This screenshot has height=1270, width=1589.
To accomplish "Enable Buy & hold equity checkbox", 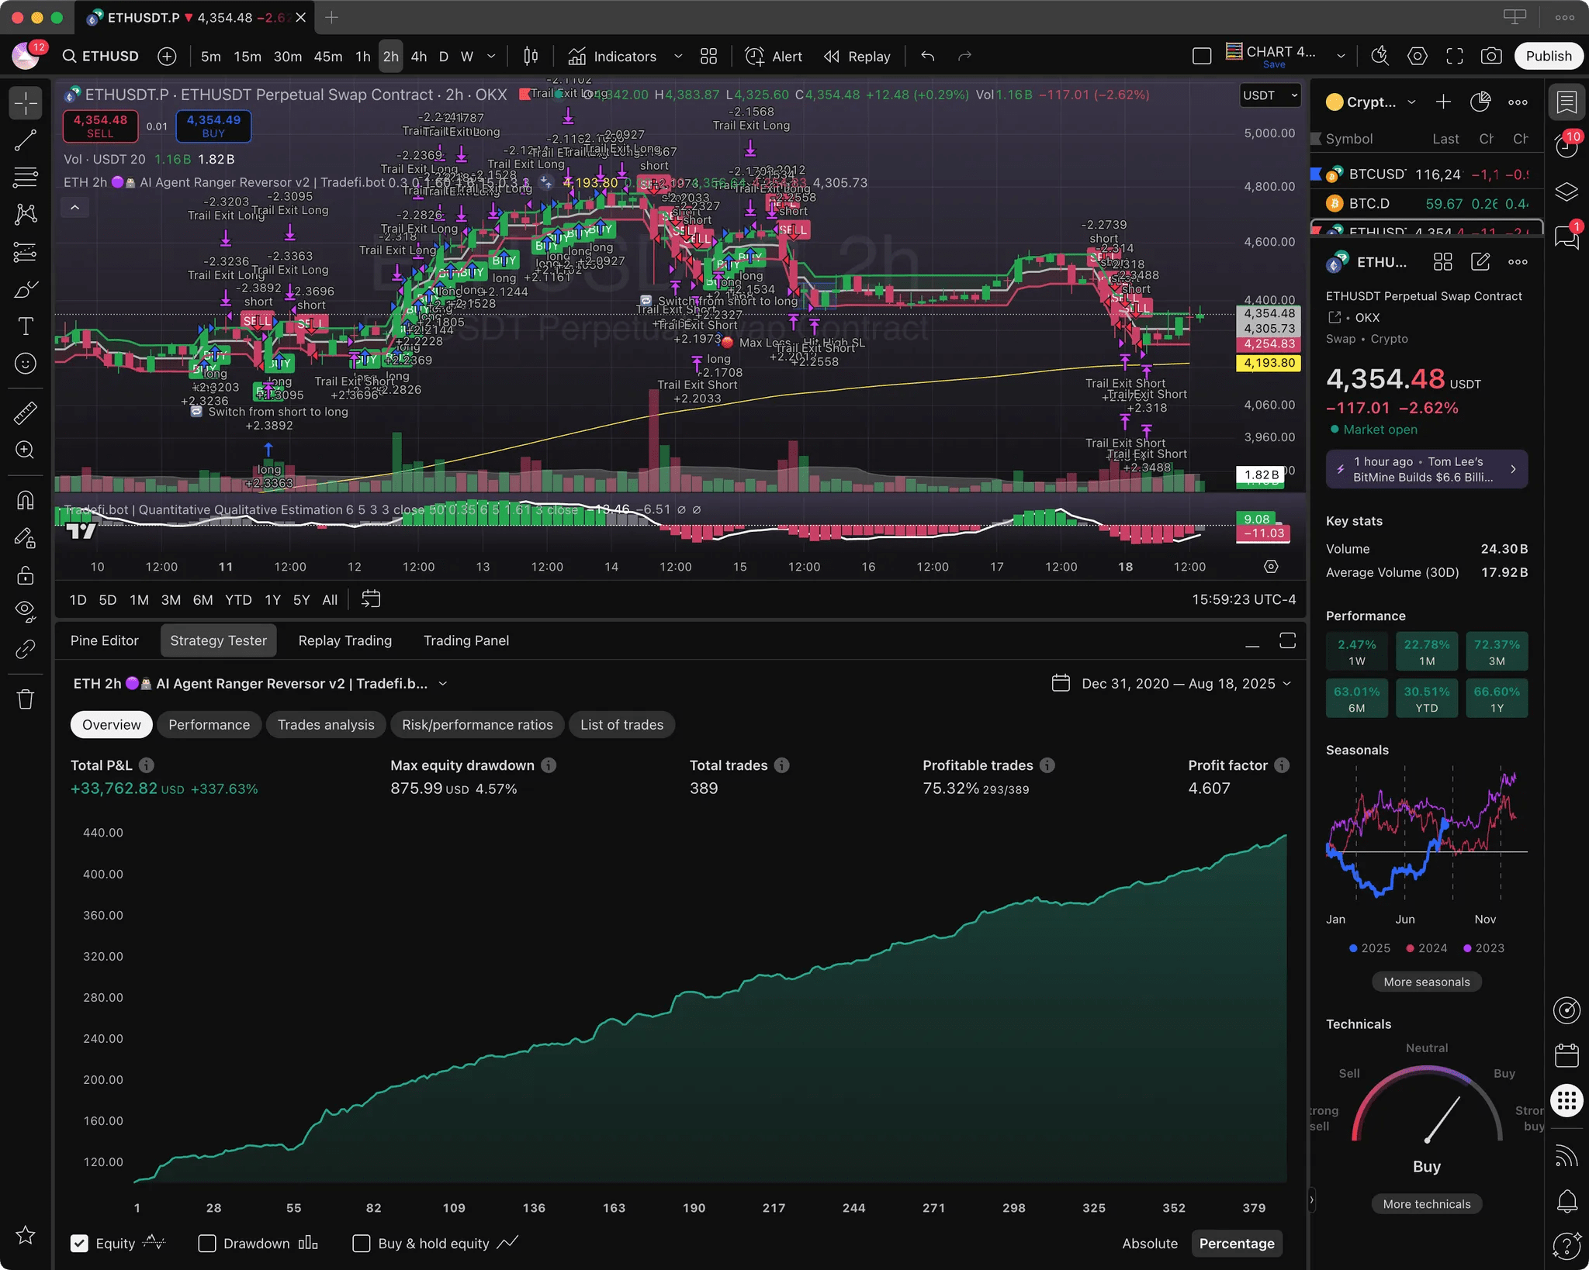I will click(x=361, y=1243).
